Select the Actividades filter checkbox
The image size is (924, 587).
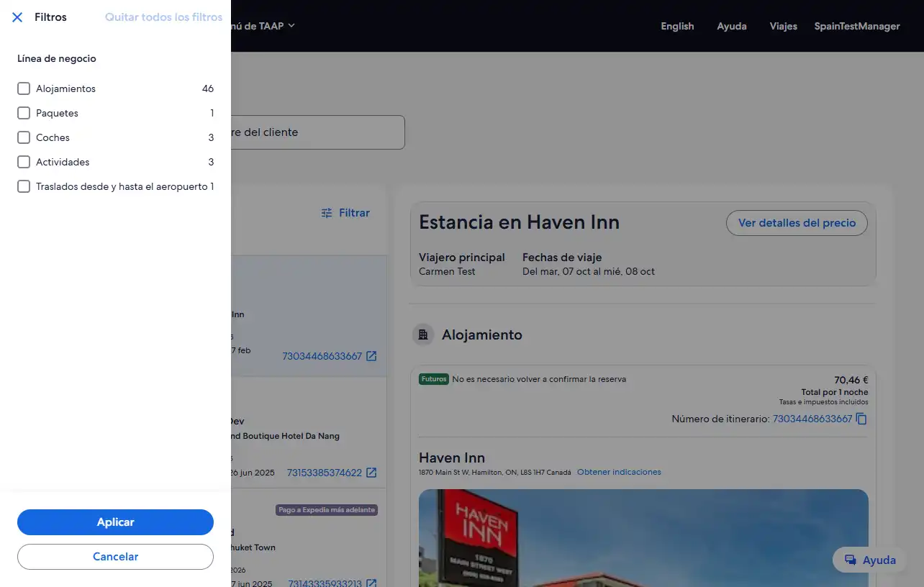pos(24,162)
